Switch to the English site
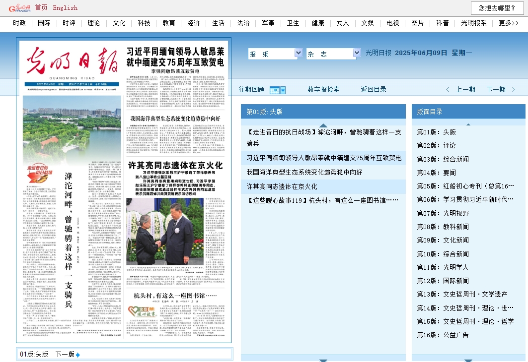The width and height of the screenshot is (528, 362). pos(65,8)
